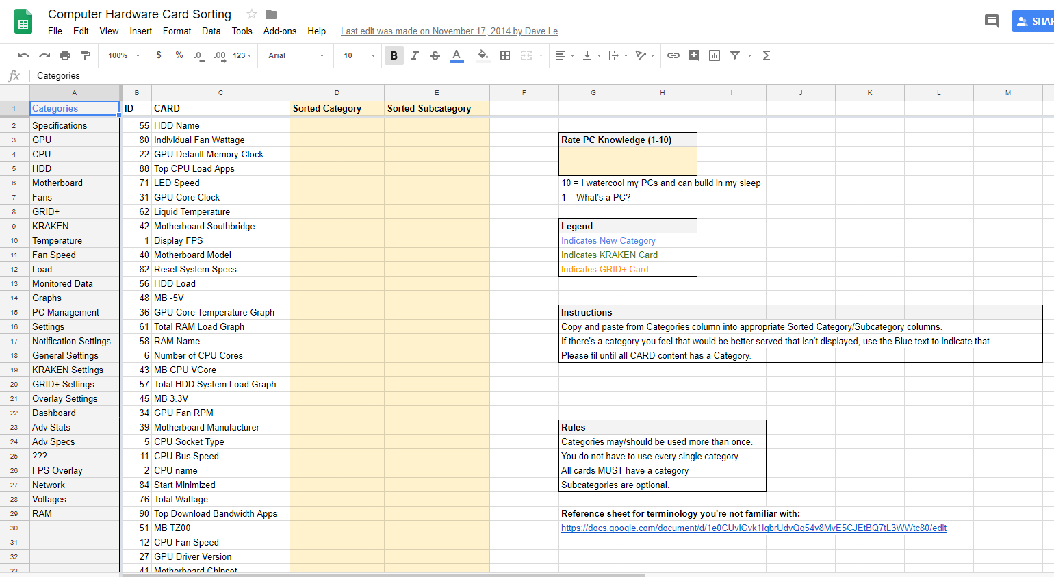Open the last edit history link
Viewport: 1054px width, 577px height.
pos(449,31)
